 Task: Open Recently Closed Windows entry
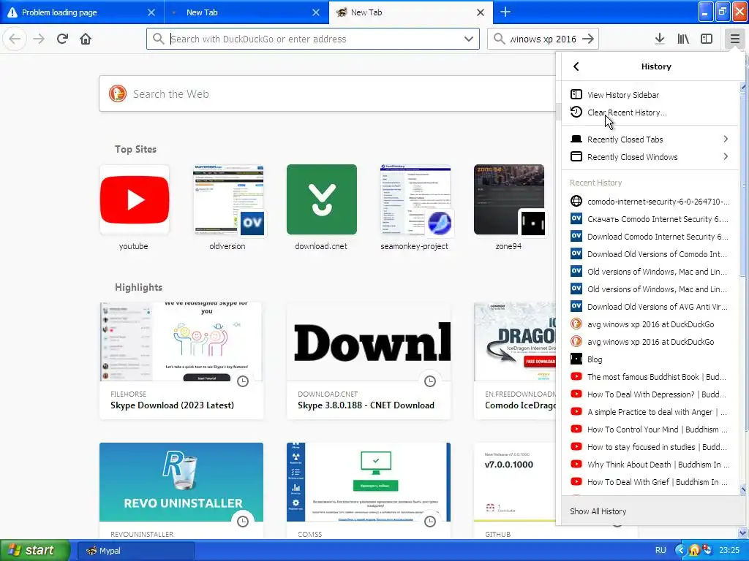click(x=650, y=156)
